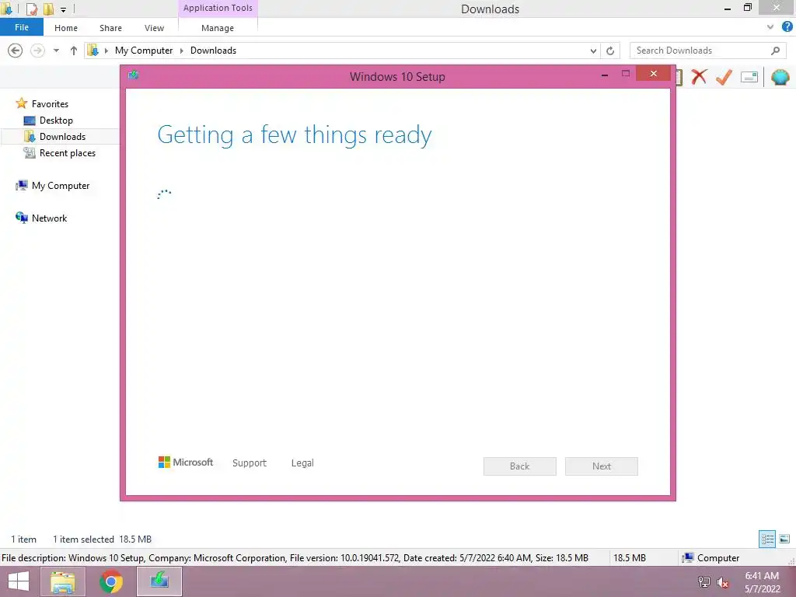Click Downloads in the address bar path
The image size is (796, 597).
click(213, 51)
